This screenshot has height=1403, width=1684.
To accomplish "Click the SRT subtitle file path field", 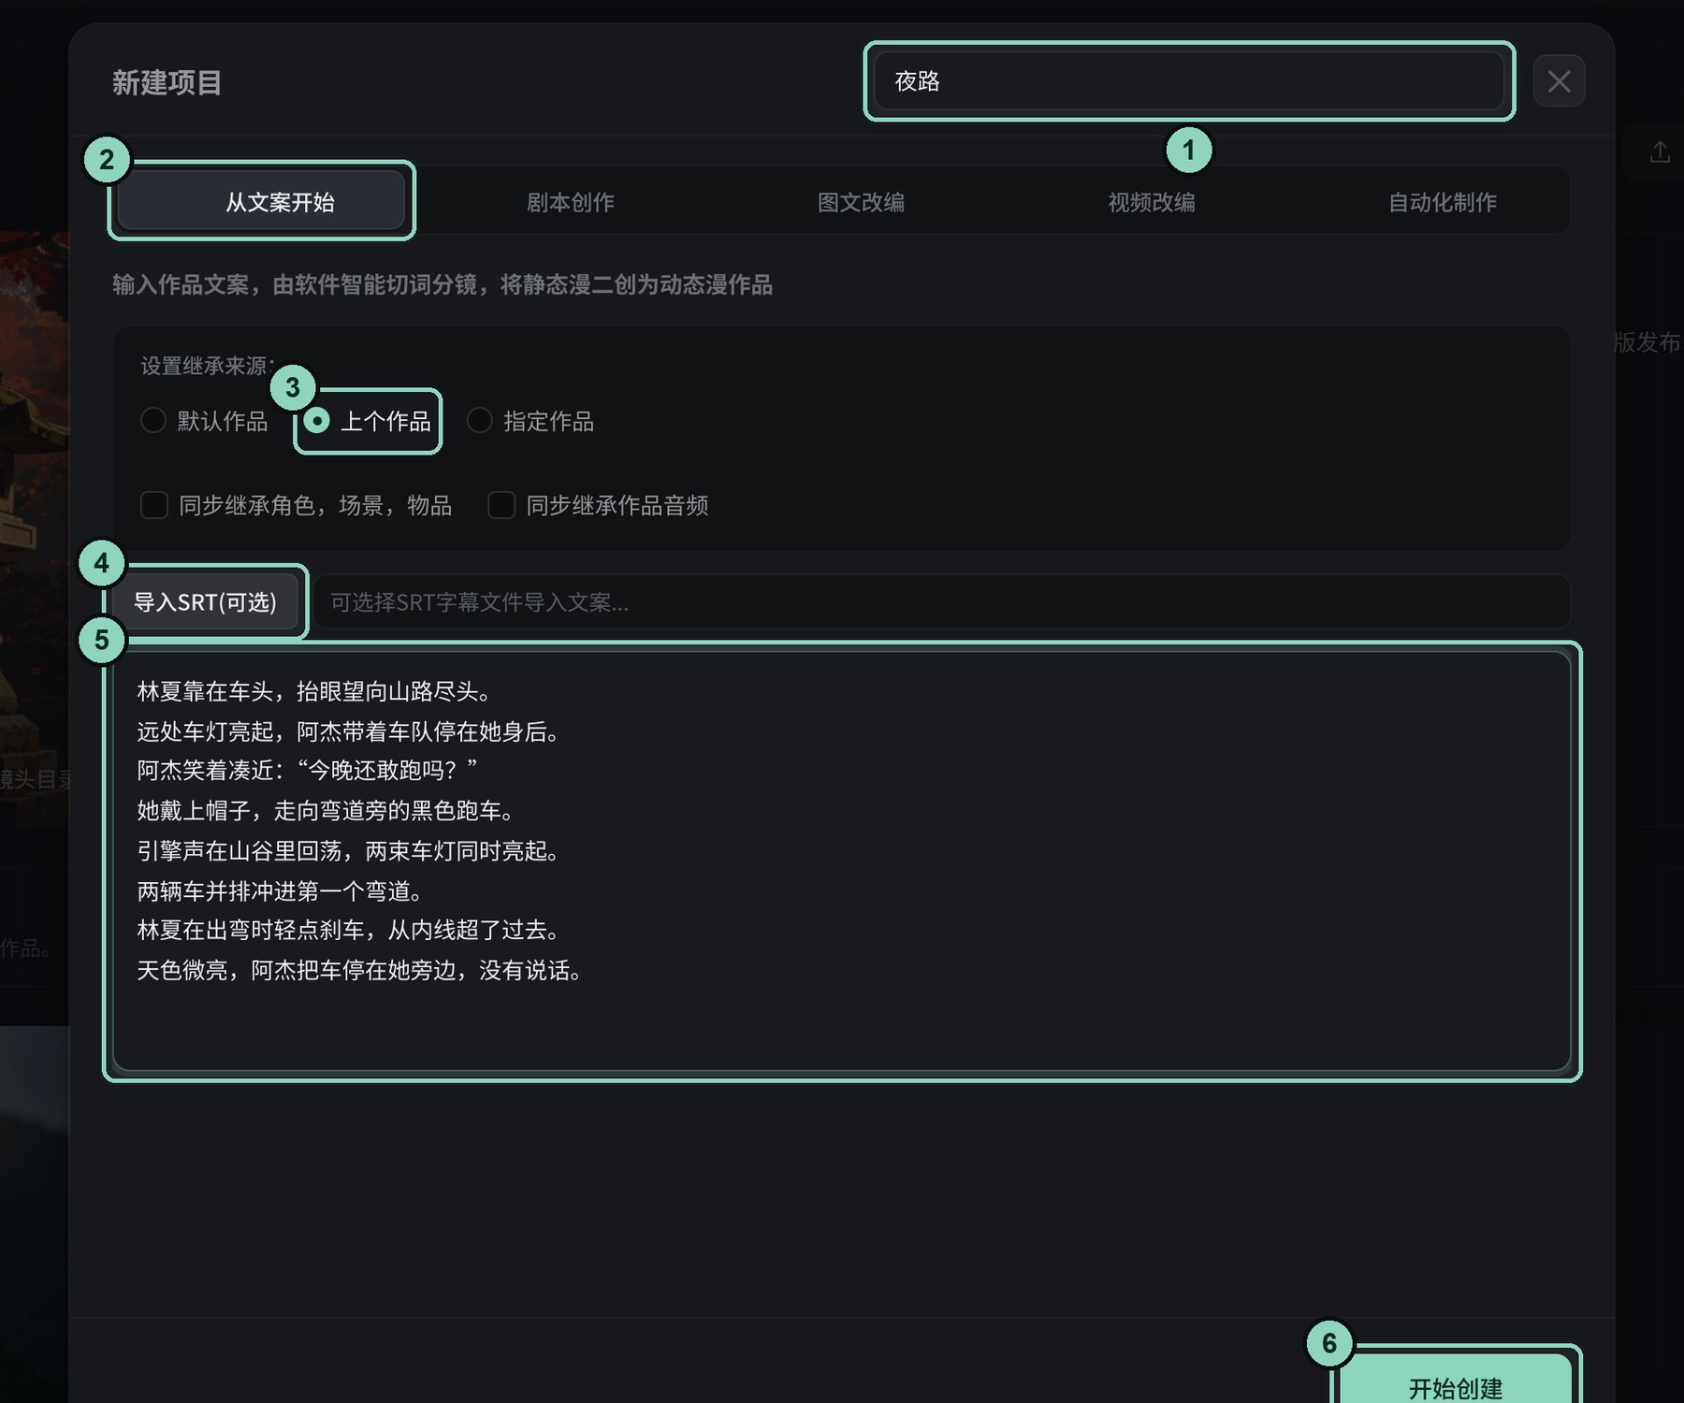I will [940, 601].
